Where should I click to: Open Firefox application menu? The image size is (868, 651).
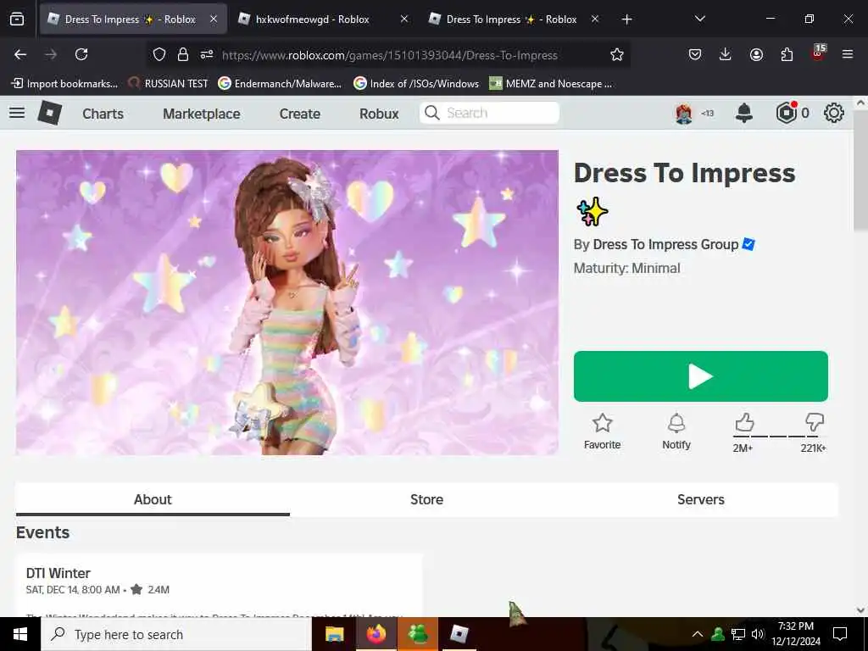point(848,54)
